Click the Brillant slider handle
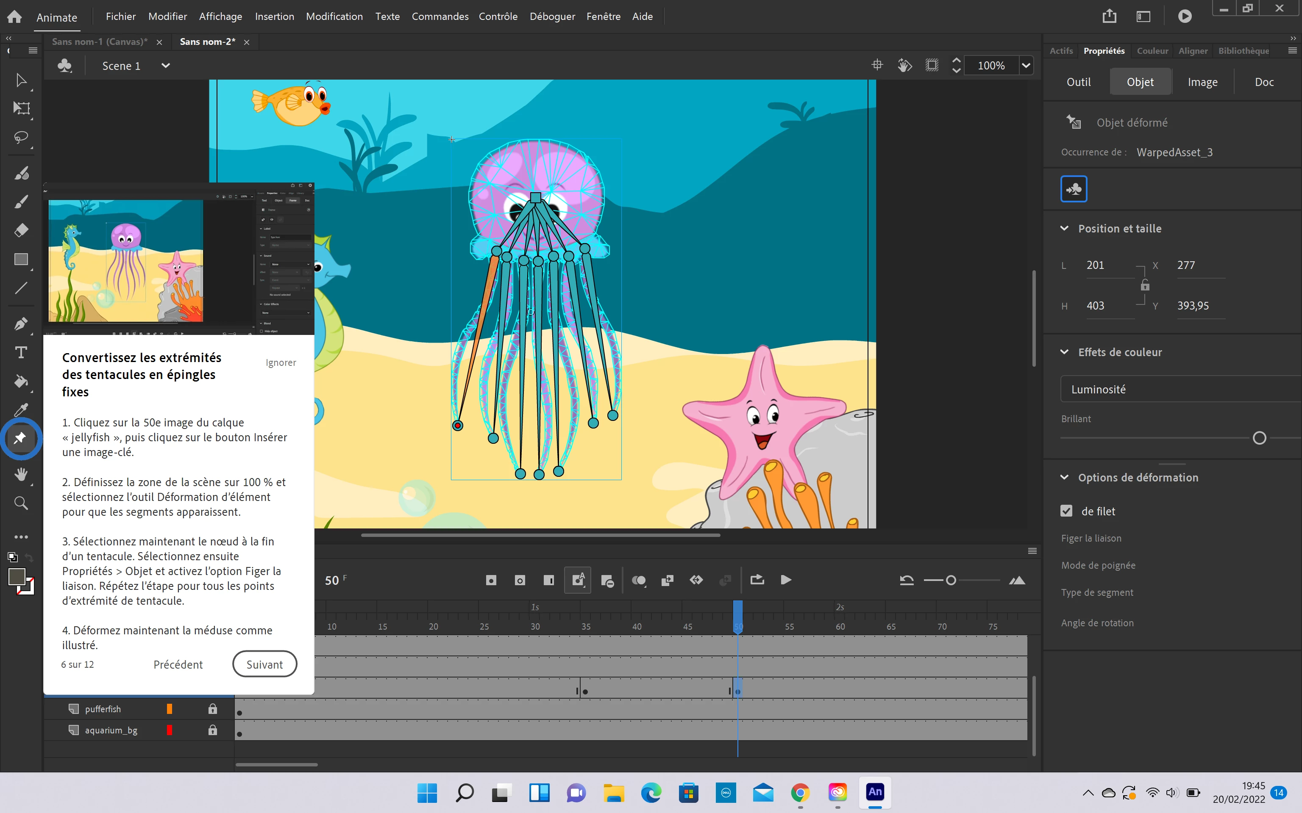This screenshot has height=813, width=1302. pos(1259,438)
